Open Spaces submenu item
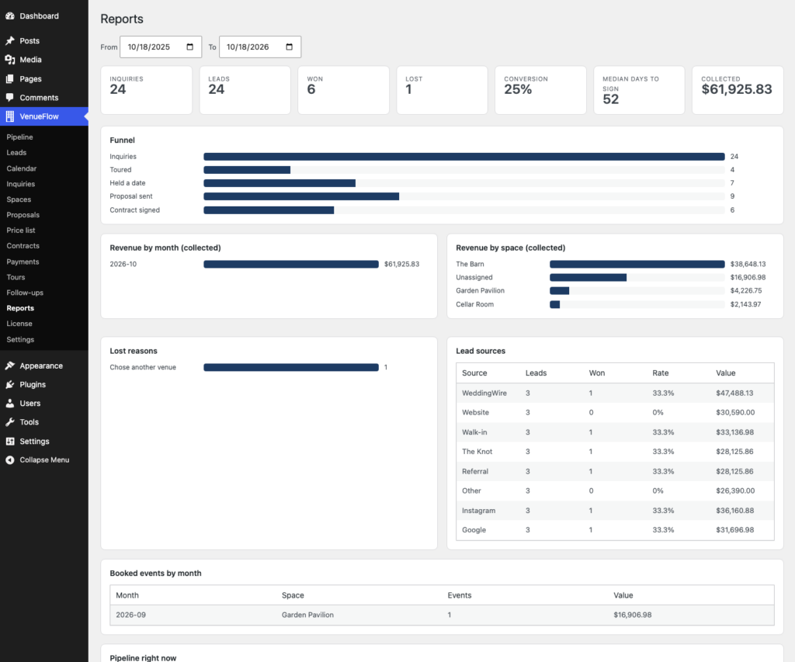The image size is (795, 662). [x=19, y=199]
